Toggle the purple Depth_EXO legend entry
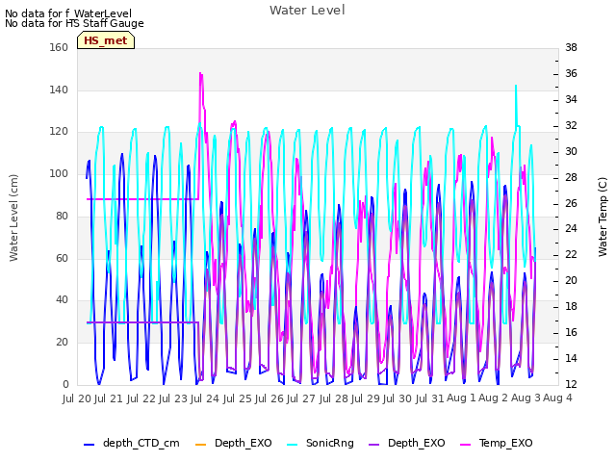 coord(406,443)
